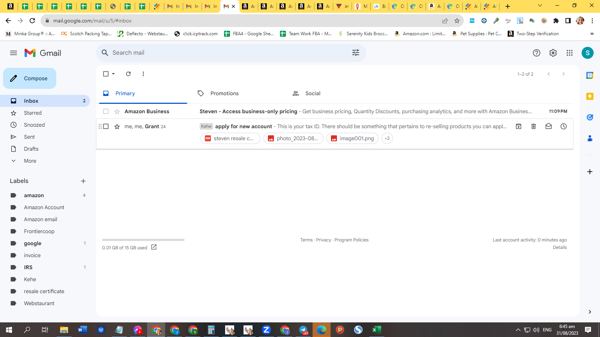Image resolution: width=600 pixels, height=337 pixels.
Task: Open the Inbox folder
Action: coord(45,101)
